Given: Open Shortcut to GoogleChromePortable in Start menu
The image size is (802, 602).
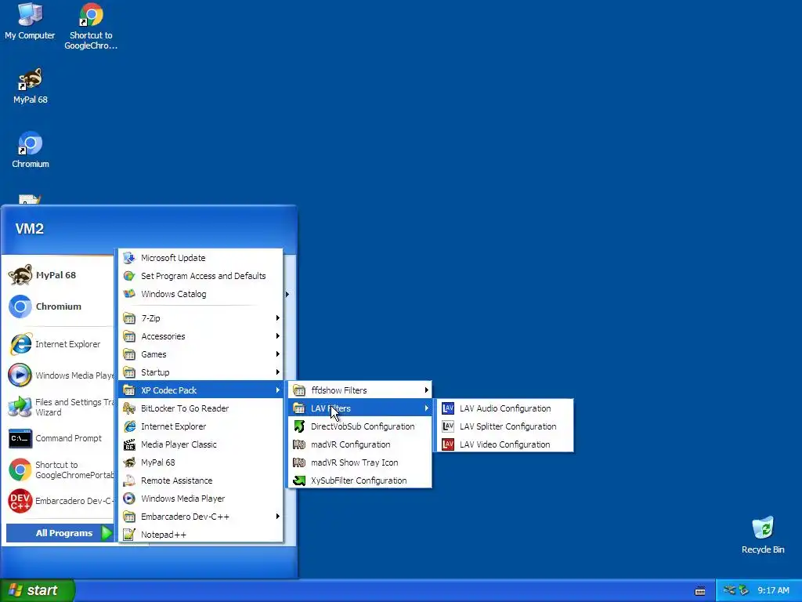Looking at the screenshot, I should [60, 470].
